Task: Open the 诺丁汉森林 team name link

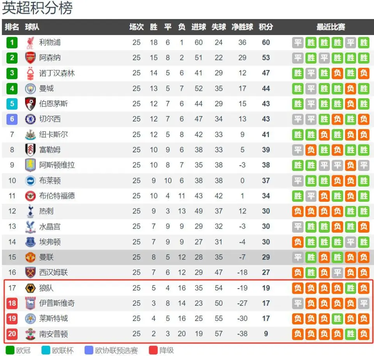Action: [57, 73]
